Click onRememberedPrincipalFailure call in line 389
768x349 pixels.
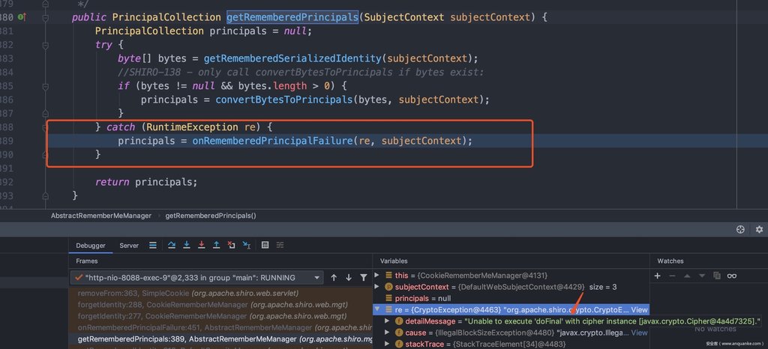271,141
